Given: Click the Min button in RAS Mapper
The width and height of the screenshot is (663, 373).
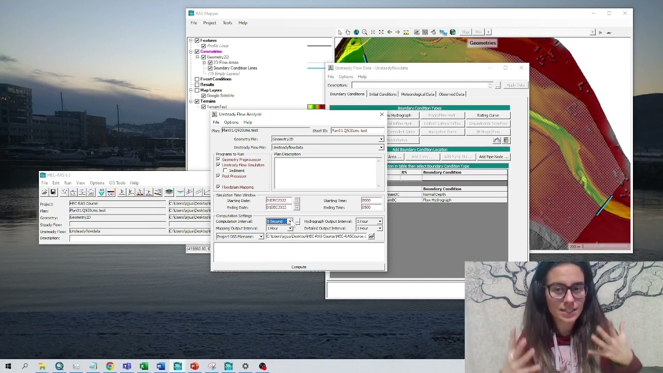Looking at the screenshot, I should [478, 32].
